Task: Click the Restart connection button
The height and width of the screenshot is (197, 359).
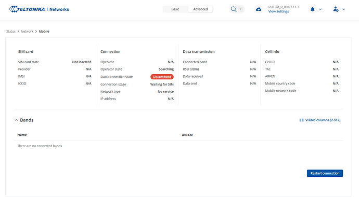Action: pos(325,173)
